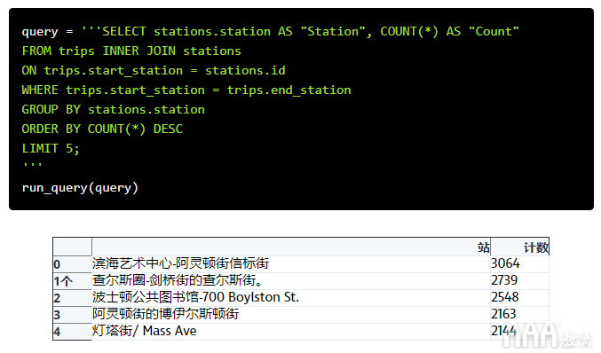Viewport: 601px width, 353px height.
Task: Click station cell 阿灵顿街的博伊尔斯顿街
Action: [291, 315]
